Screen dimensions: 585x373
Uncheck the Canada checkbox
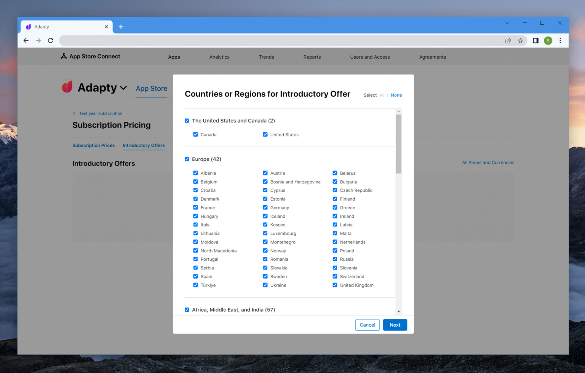pos(195,134)
